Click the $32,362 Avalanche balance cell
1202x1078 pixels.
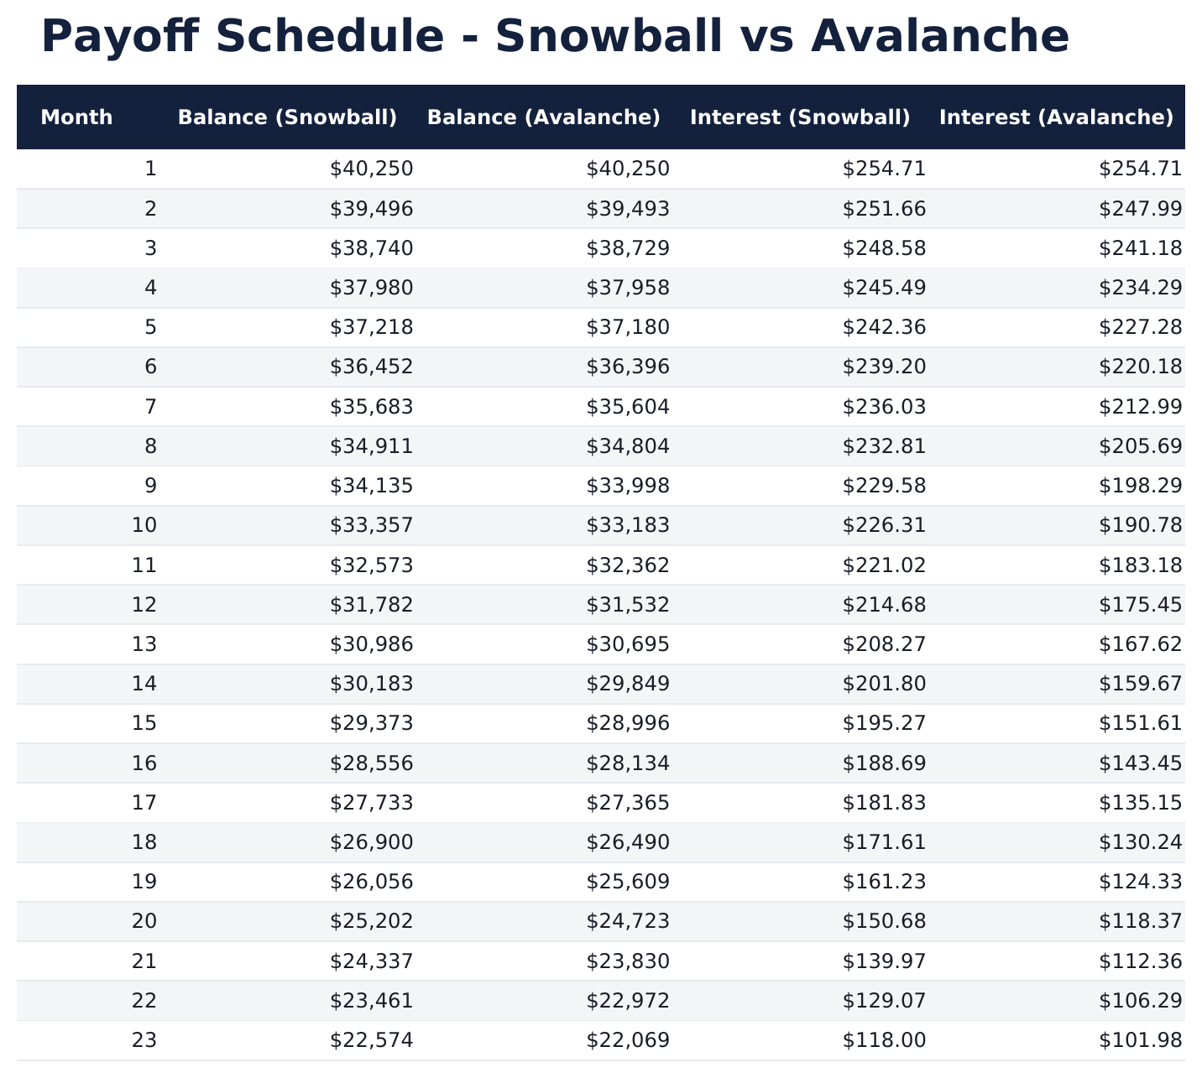(628, 565)
